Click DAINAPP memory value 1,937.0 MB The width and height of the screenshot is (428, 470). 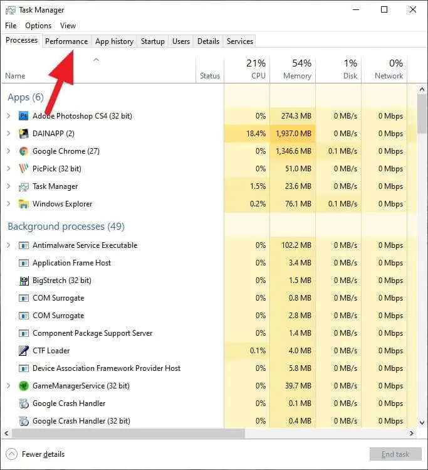tap(294, 134)
